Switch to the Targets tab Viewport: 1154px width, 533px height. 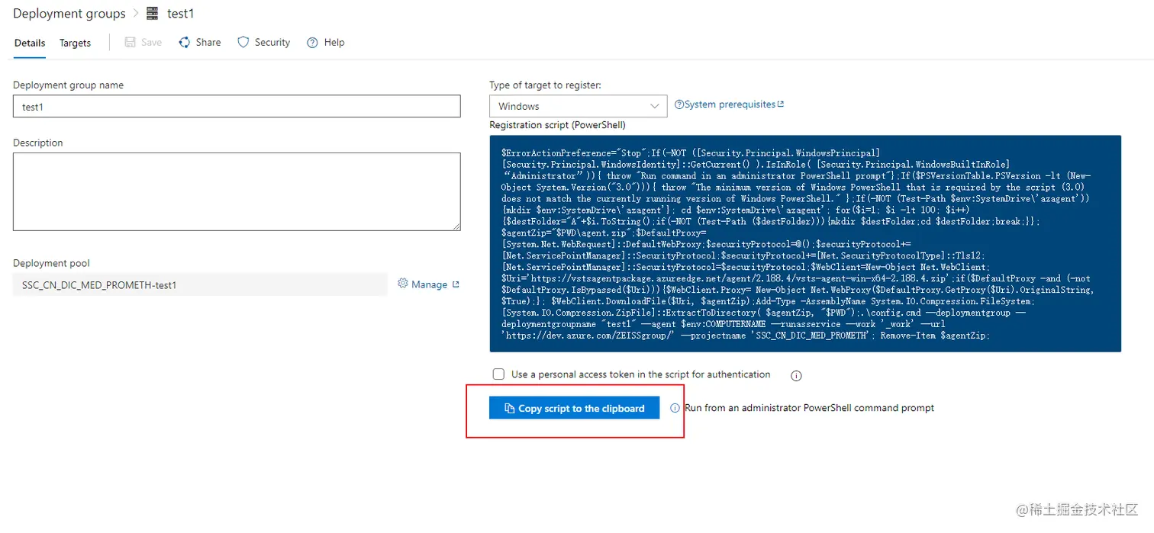75,43
